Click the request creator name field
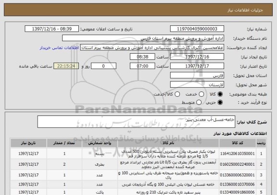This screenshot has width=277, height=195. [x=152, y=47]
